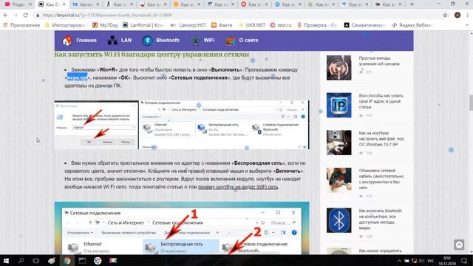Follow link "почему ноутбук не видит WiFi сеть"

238,187
